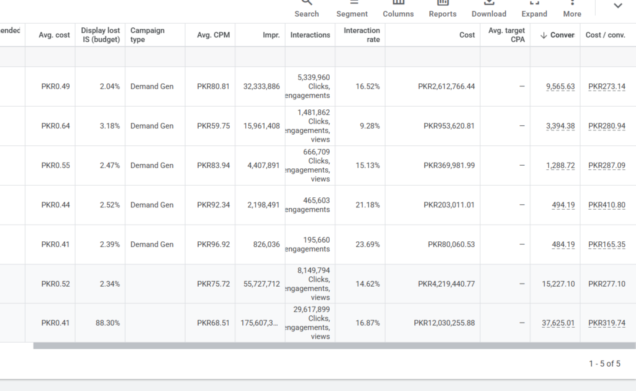Open conversions value 9,565.63
Screen dimensions: 636x391
tap(560, 86)
